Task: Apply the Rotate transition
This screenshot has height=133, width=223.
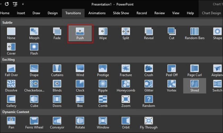Action: click(x=80, y=123)
